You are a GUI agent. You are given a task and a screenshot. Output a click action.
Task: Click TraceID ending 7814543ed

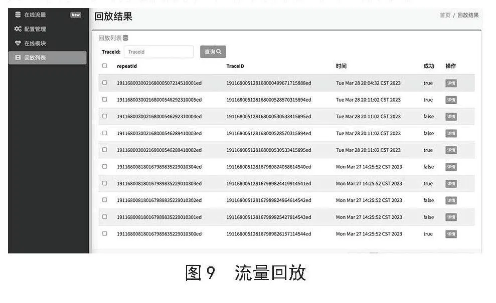tap(268, 217)
